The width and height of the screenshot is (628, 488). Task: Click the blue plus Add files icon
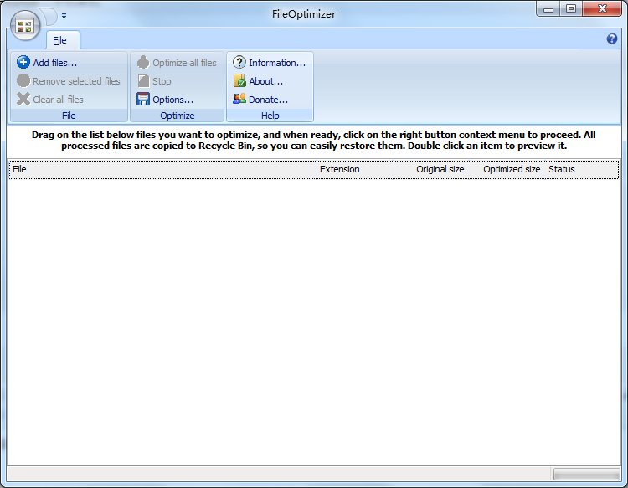click(x=23, y=62)
